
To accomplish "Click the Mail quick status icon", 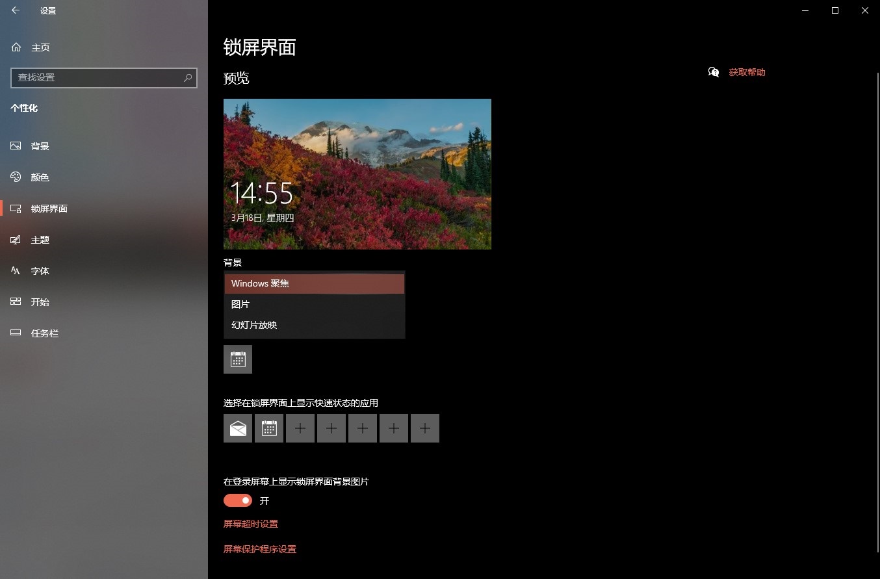I will tap(238, 428).
